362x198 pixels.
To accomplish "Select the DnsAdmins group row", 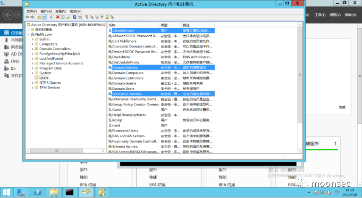I will (161, 57).
